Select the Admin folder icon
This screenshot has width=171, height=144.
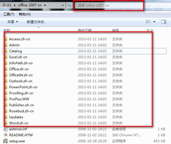[6, 45]
